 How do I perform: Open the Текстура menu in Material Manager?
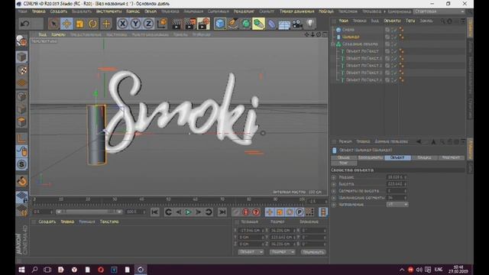click(x=108, y=222)
